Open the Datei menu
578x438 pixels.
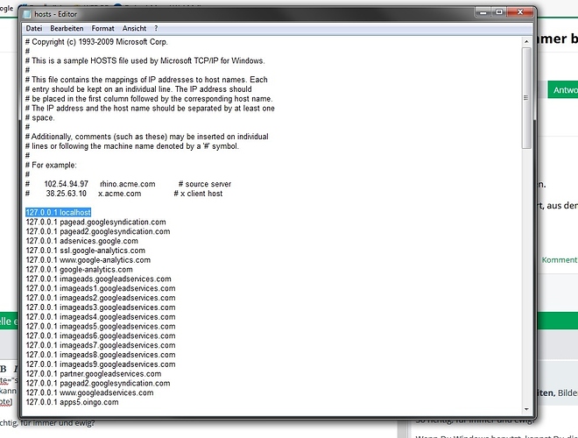pyautogui.click(x=34, y=28)
